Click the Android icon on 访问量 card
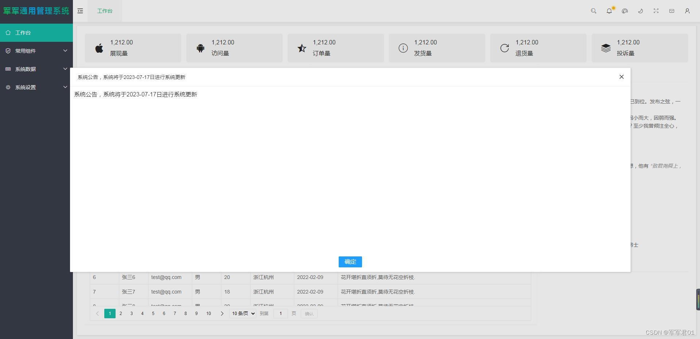 coord(201,48)
